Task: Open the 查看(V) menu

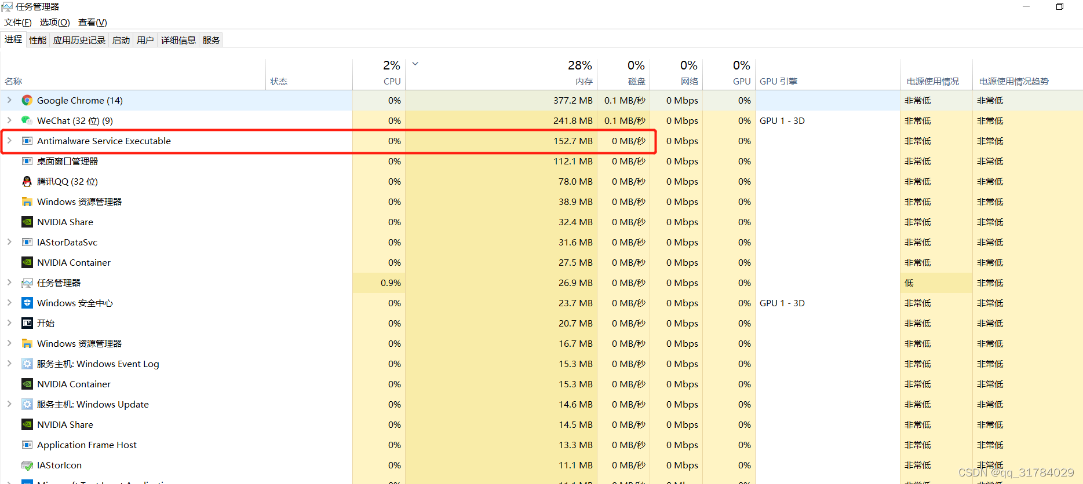Action: point(93,23)
